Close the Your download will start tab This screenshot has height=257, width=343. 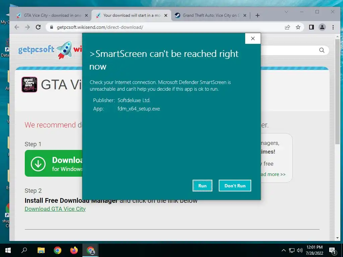pyautogui.click(x=166, y=15)
